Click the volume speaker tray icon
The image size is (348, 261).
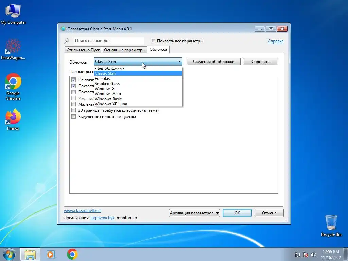314,255
